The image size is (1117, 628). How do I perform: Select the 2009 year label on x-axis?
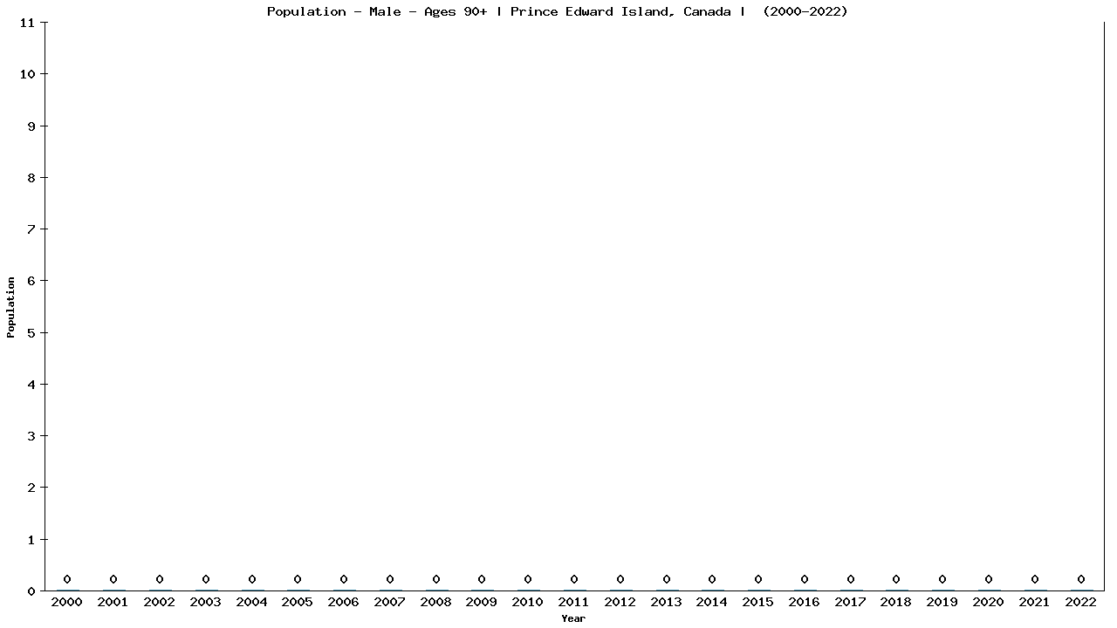[482, 602]
